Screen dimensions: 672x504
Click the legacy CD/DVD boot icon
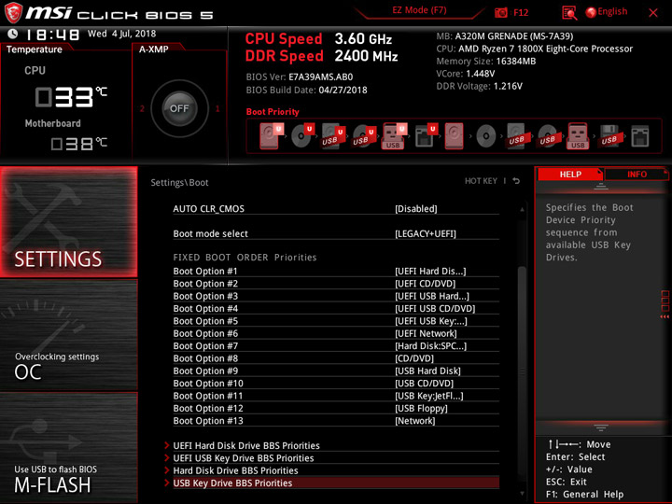pos(486,136)
